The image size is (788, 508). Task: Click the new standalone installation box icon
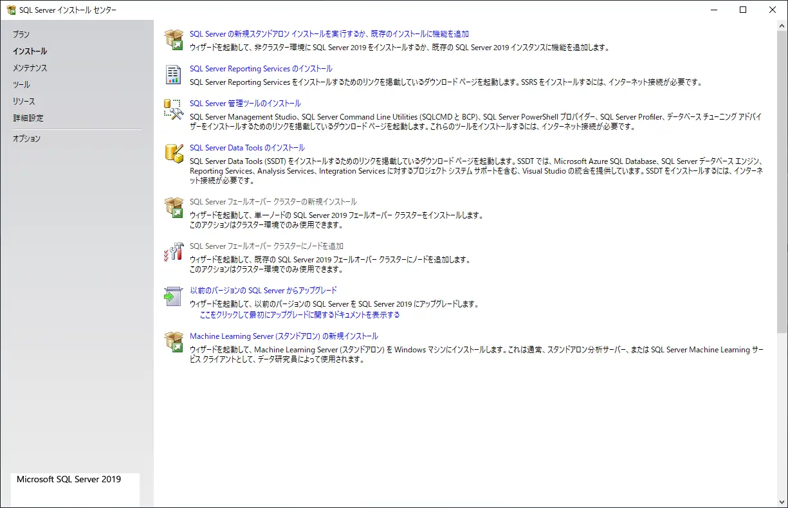click(x=174, y=39)
